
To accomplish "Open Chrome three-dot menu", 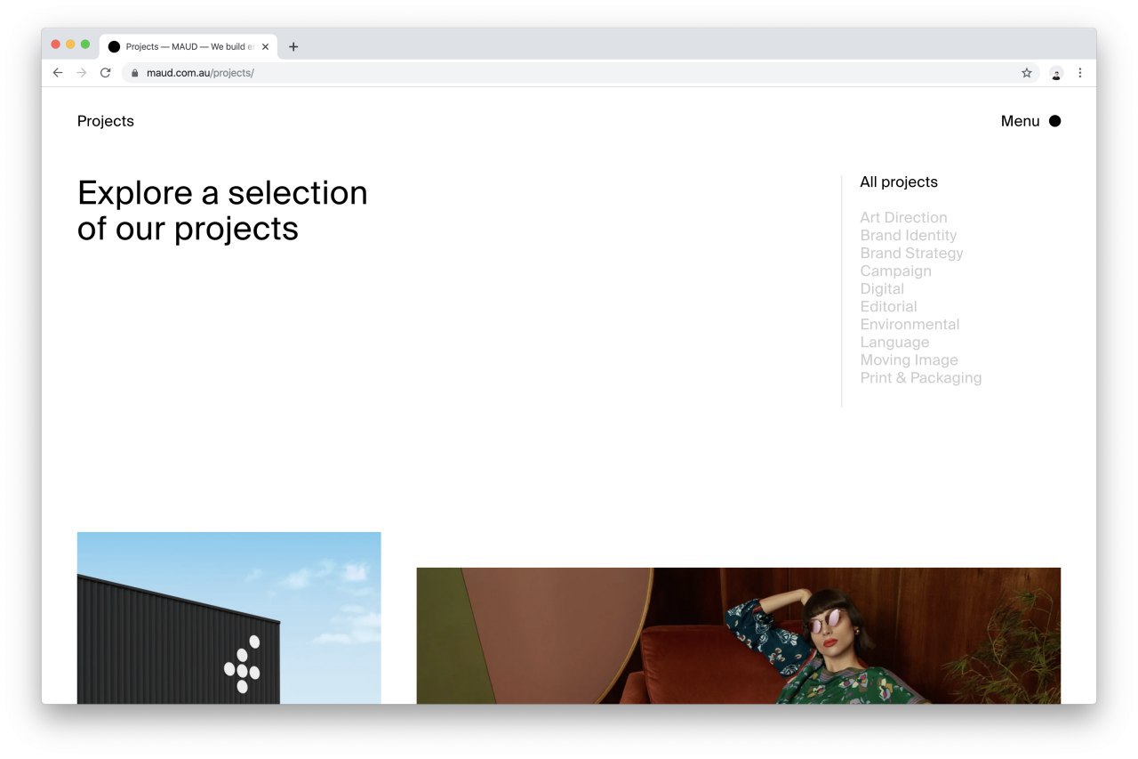I will tap(1080, 73).
